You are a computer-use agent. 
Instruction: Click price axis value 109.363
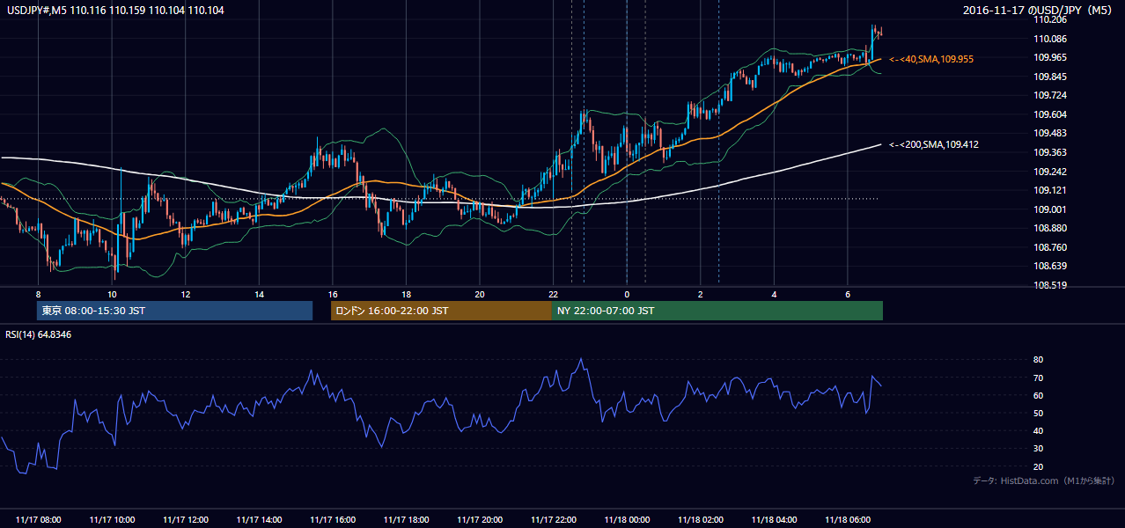click(1049, 152)
